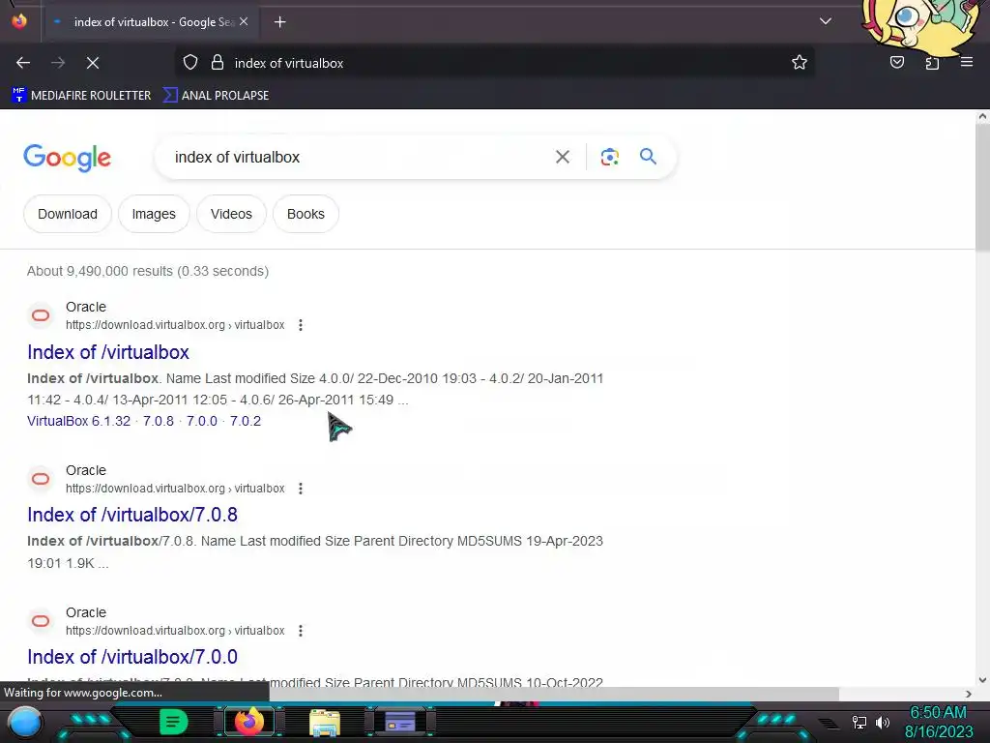The height and width of the screenshot is (743, 990).
Task: Open a new tab with plus
Action: coord(279,22)
